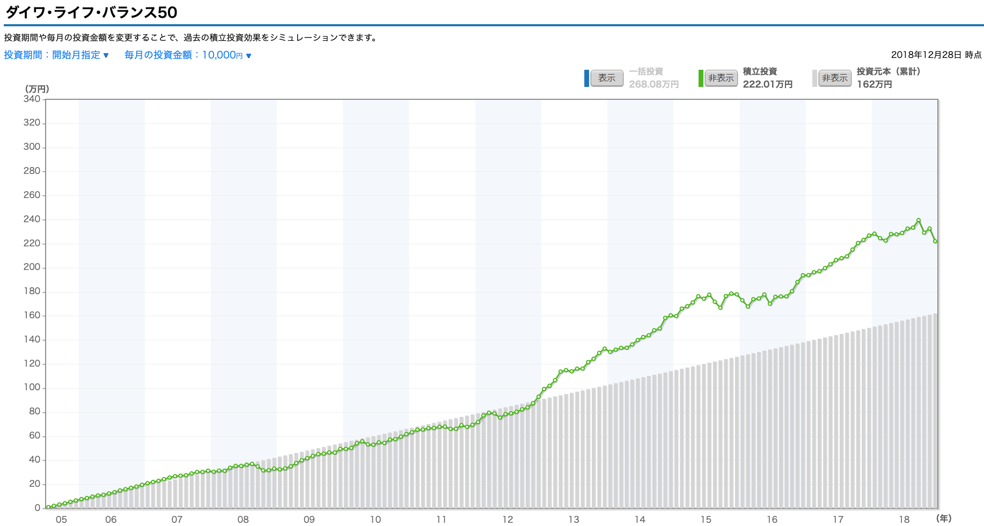Image resolution: width=984 pixels, height=526 pixels.
Task: Click the (年) axis unit label
Action: pos(944,518)
